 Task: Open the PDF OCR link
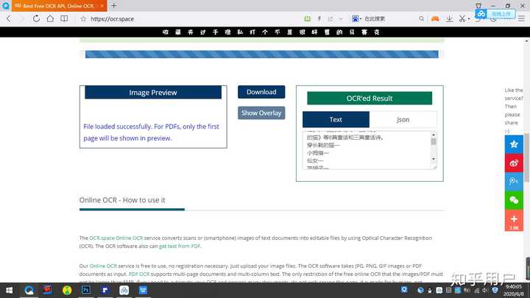(x=139, y=274)
